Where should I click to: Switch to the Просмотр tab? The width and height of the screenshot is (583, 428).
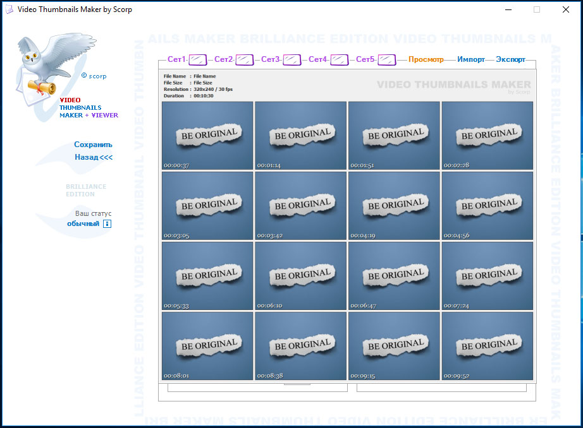pyautogui.click(x=426, y=59)
